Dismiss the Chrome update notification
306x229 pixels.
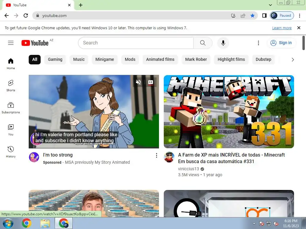pyautogui.click(x=299, y=28)
